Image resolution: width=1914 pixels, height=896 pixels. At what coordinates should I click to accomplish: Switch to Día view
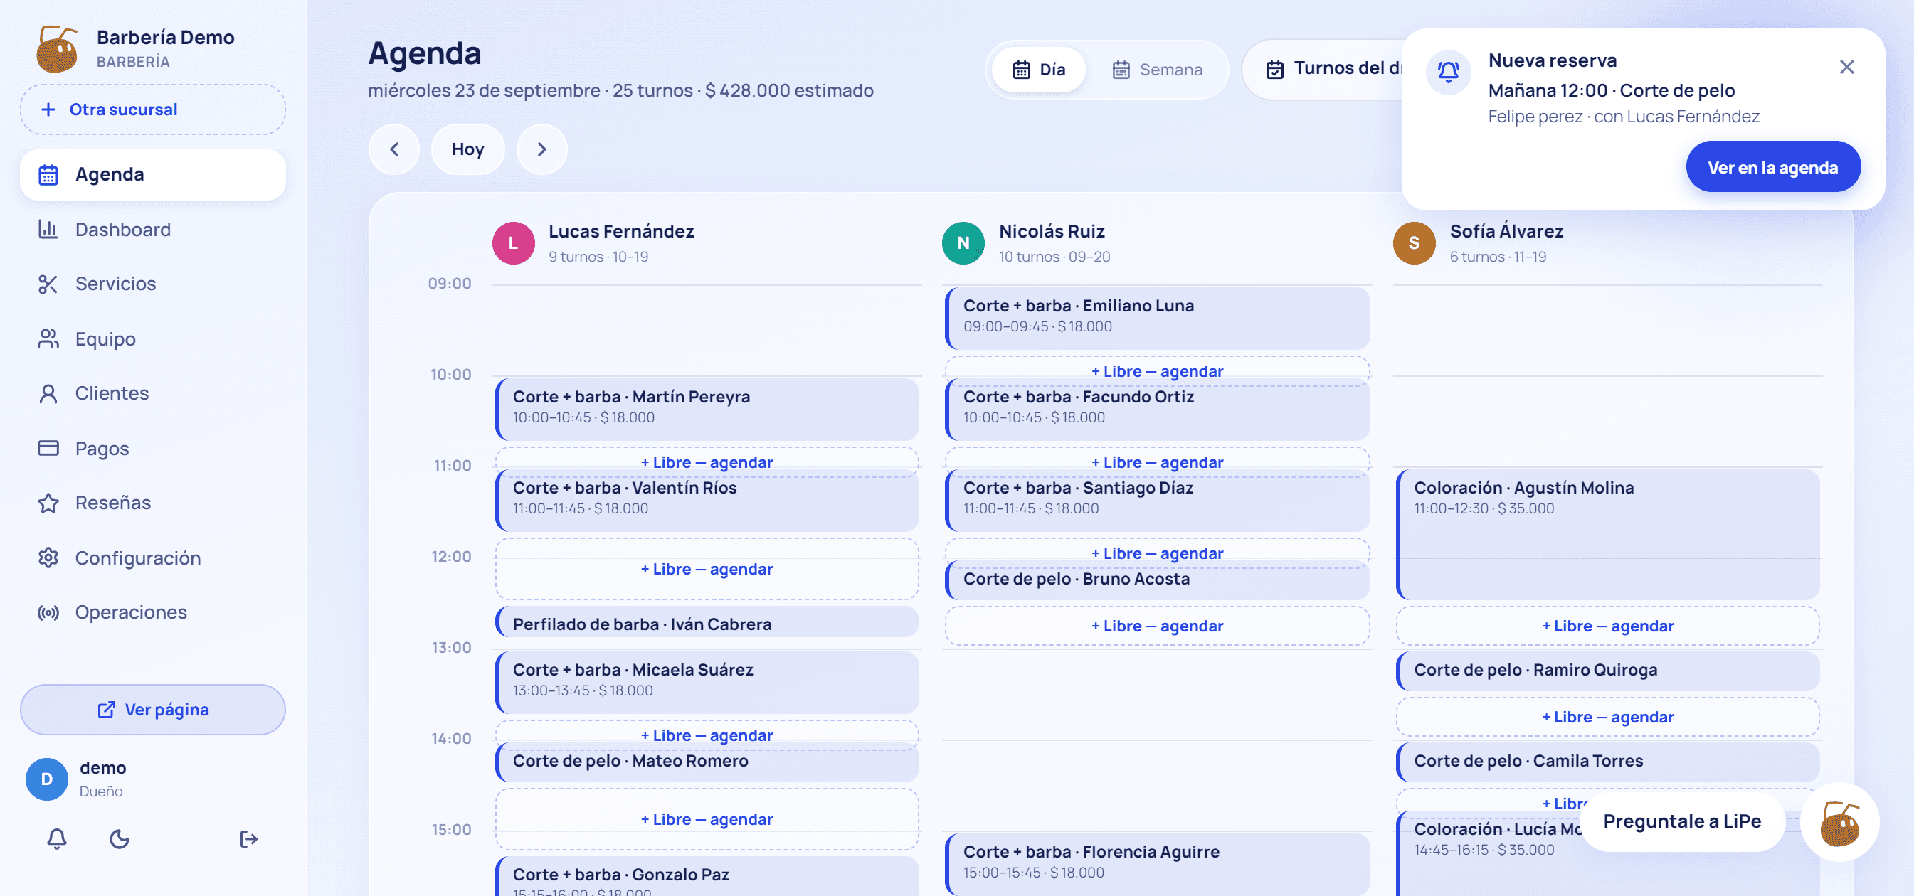(1039, 70)
